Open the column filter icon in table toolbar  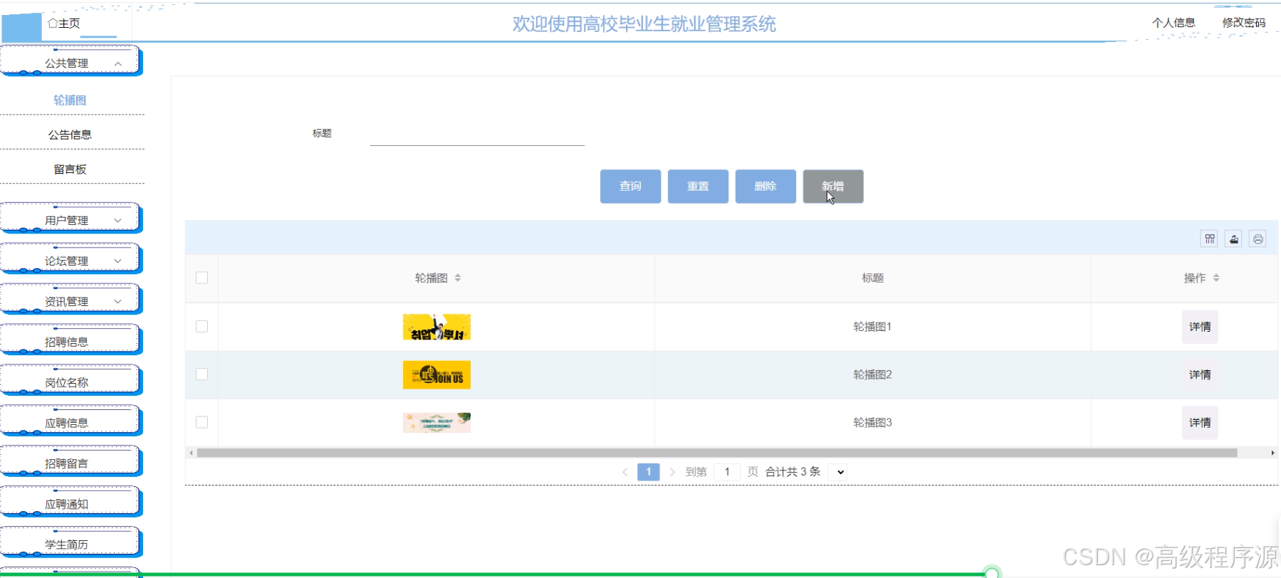click(1210, 239)
